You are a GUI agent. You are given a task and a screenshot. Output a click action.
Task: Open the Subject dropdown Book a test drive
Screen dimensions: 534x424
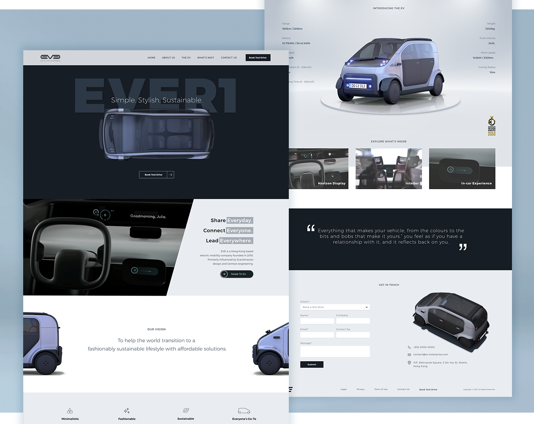(x=335, y=307)
